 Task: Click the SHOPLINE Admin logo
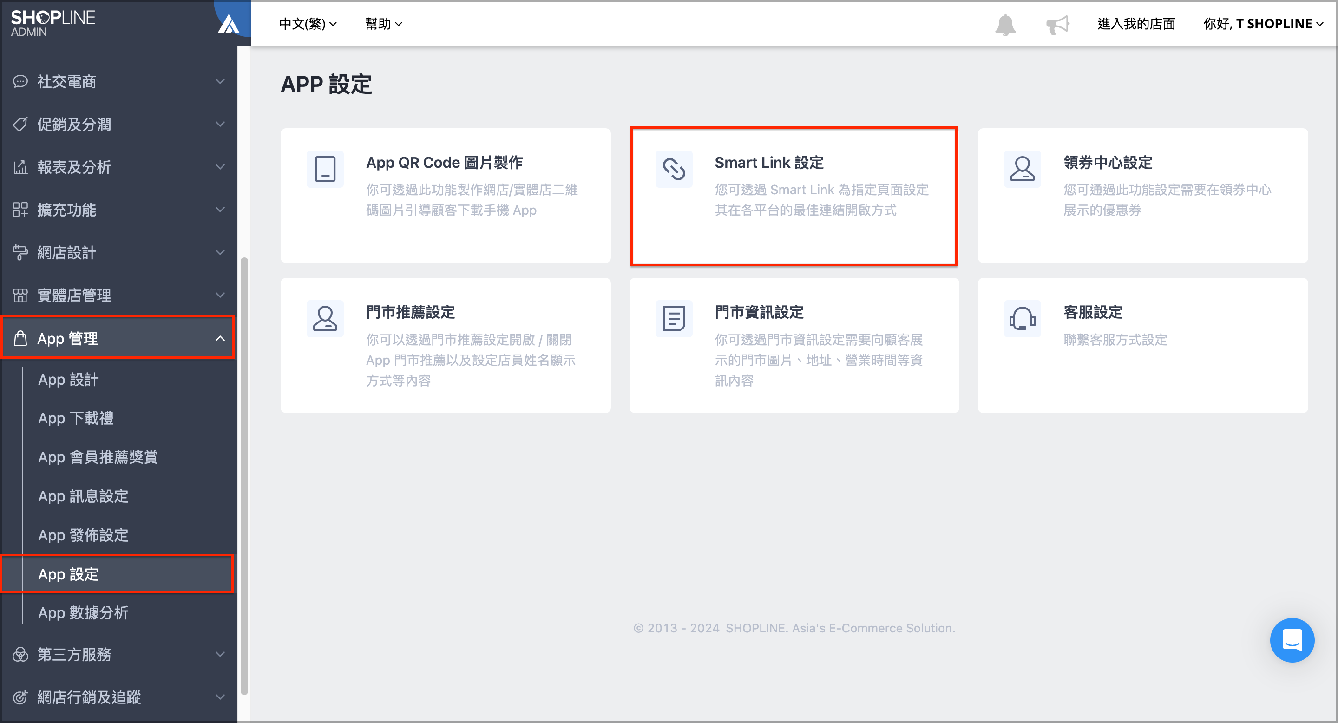click(52, 23)
